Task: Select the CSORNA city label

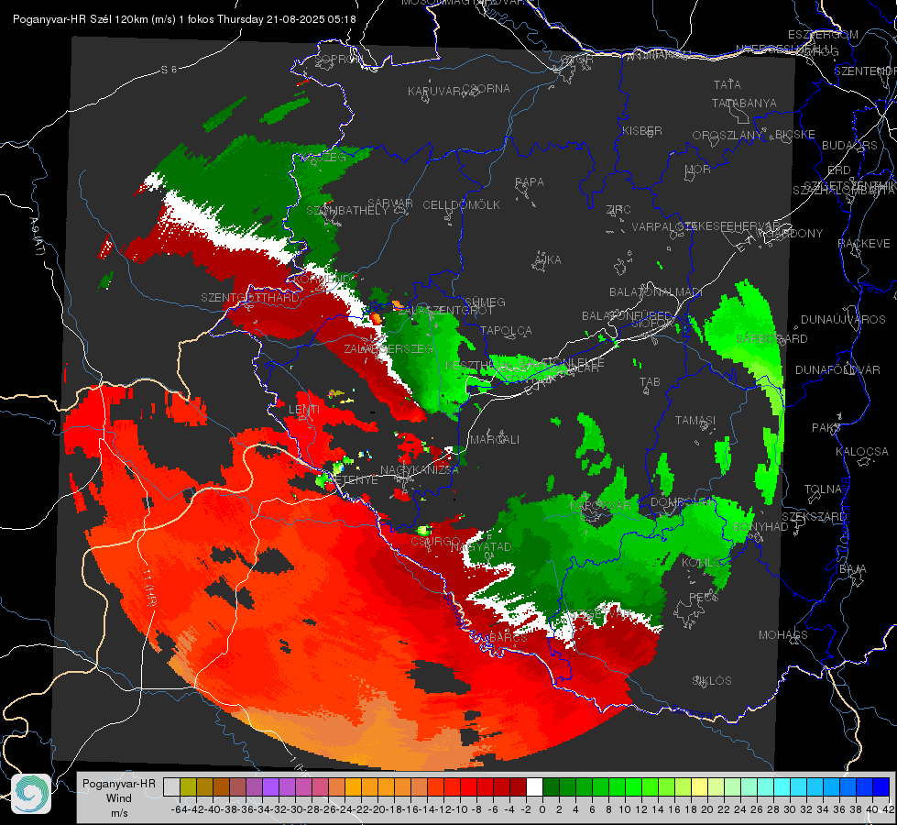Action: point(487,89)
